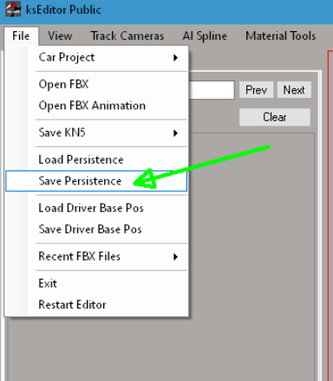This screenshot has width=333, height=381.
Task: Click the ksEditor app icon in title bar
Action: tap(13, 9)
